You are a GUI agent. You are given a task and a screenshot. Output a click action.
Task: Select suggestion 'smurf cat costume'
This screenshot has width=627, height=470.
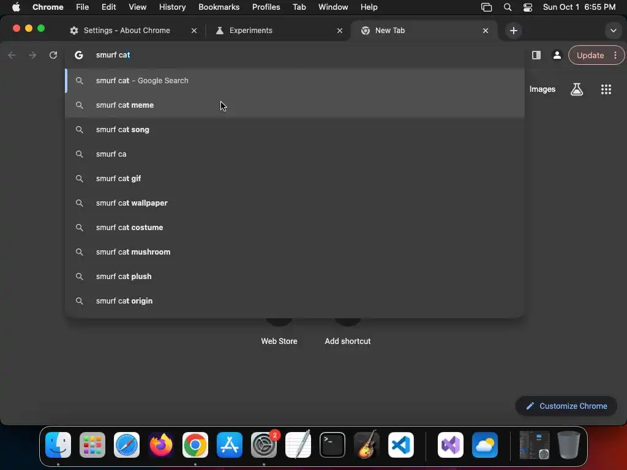[x=295, y=228]
